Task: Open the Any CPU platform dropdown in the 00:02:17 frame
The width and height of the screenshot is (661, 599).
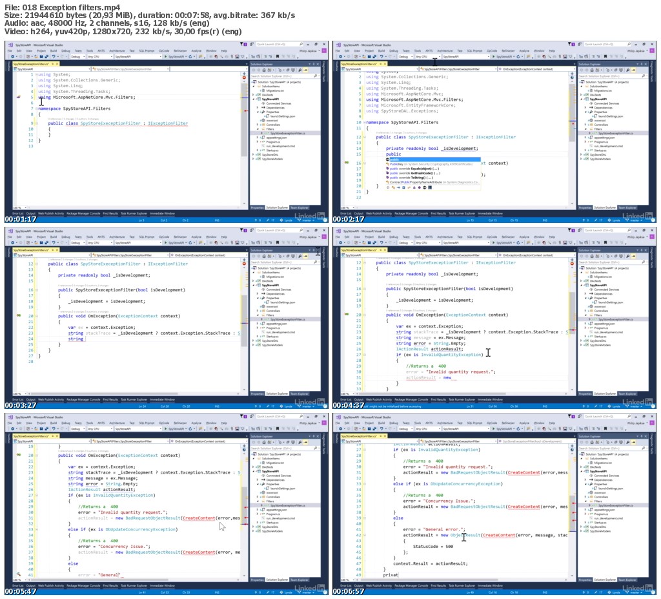Action: (x=429, y=57)
